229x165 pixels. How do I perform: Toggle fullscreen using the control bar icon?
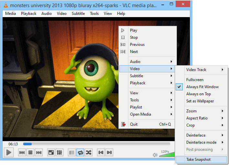(x=51, y=153)
